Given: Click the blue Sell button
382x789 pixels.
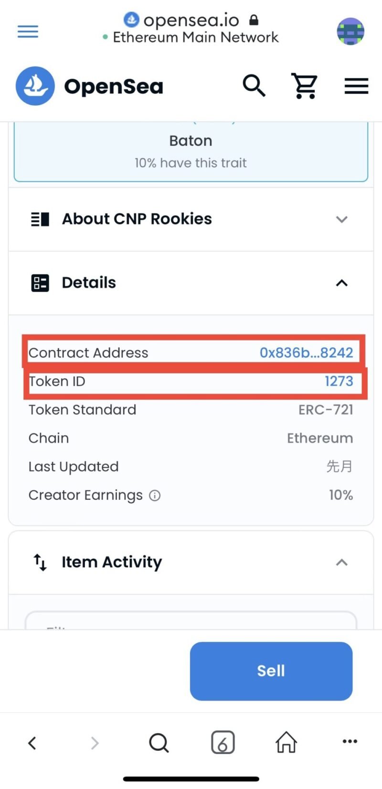Looking at the screenshot, I should pos(271,671).
